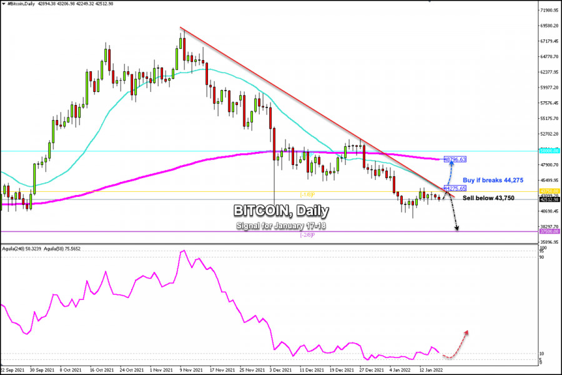Click the 8 Oct 2021 date label
The image size is (562, 375).
[70, 370]
